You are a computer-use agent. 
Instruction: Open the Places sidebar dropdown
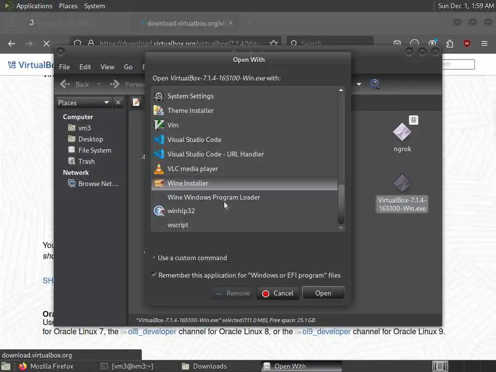tap(83, 103)
